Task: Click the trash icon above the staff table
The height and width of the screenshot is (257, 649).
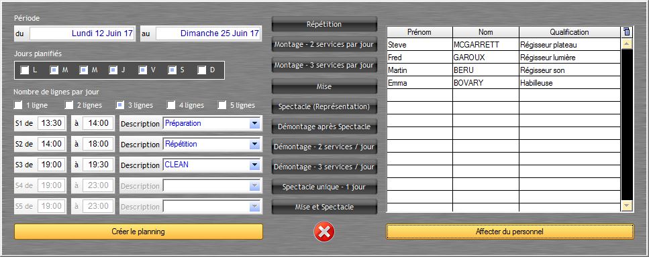Action: [x=627, y=31]
